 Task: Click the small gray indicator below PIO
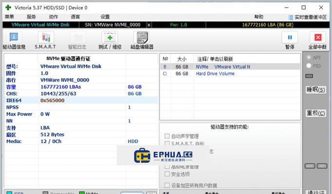click(x=309, y=76)
